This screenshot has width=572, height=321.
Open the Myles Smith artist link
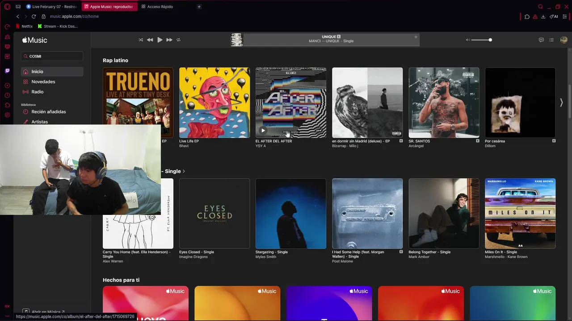(x=266, y=257)
